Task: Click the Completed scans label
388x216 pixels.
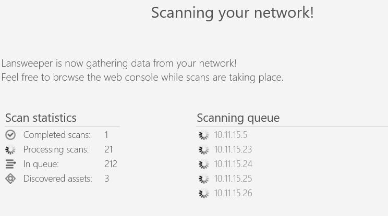Action: 57,135
